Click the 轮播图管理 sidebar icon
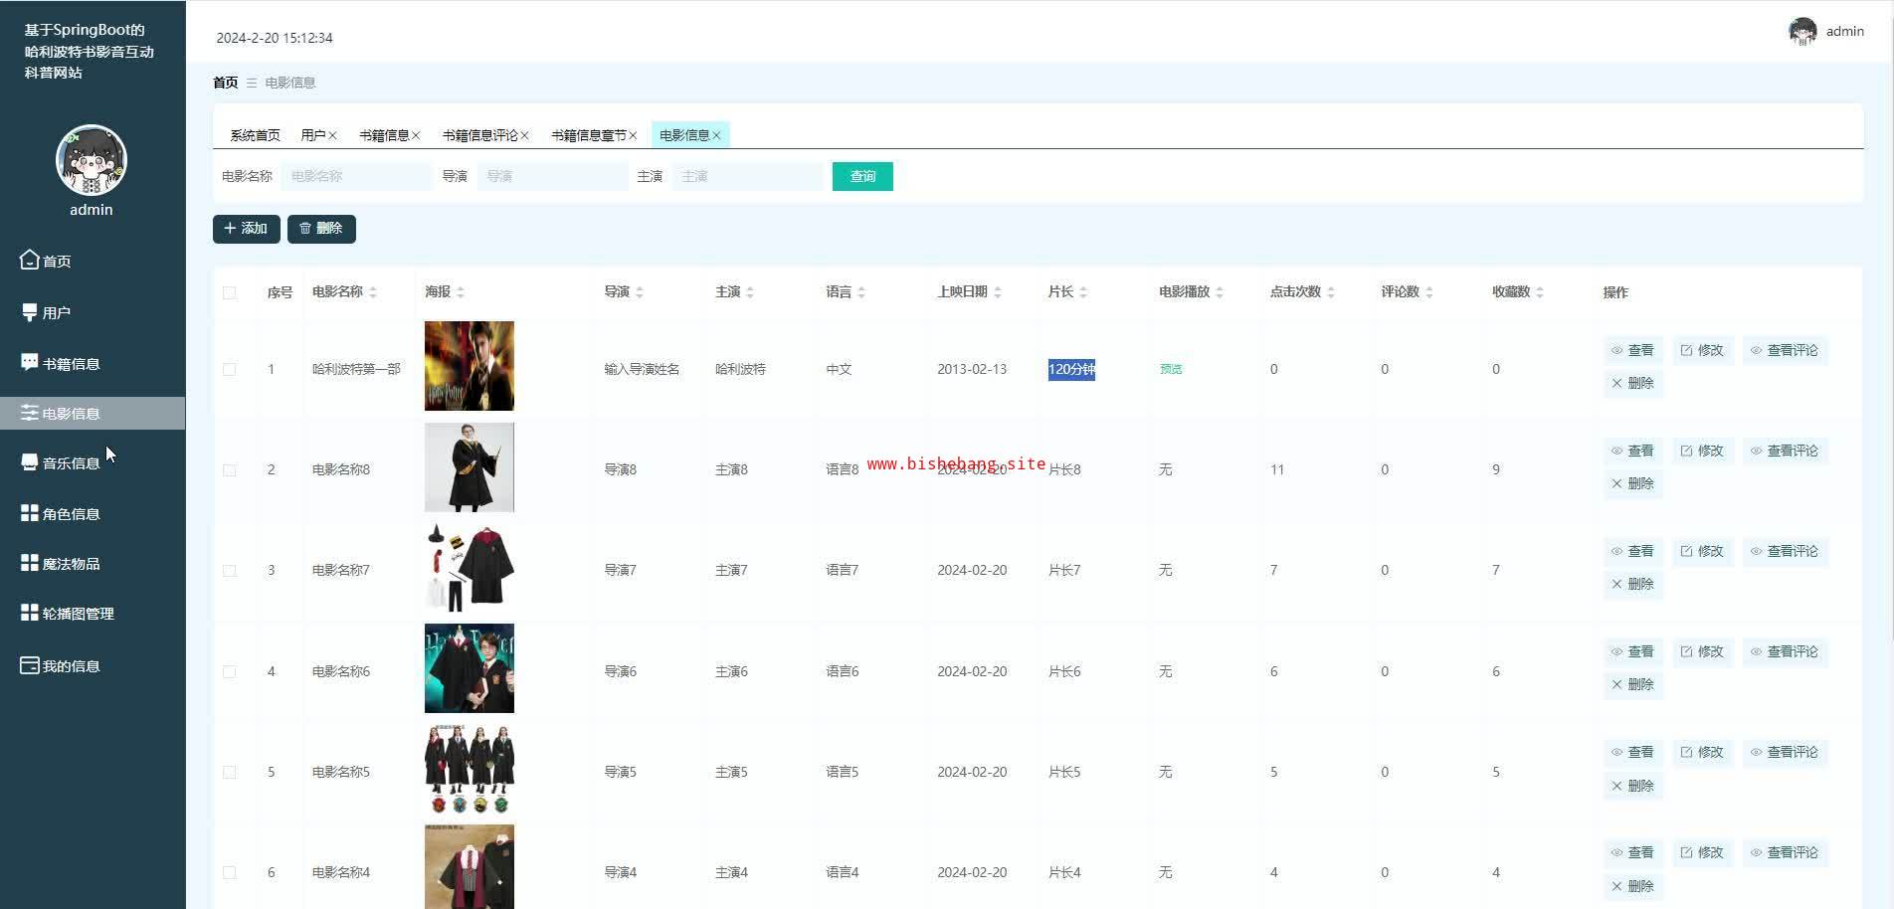 30,614
